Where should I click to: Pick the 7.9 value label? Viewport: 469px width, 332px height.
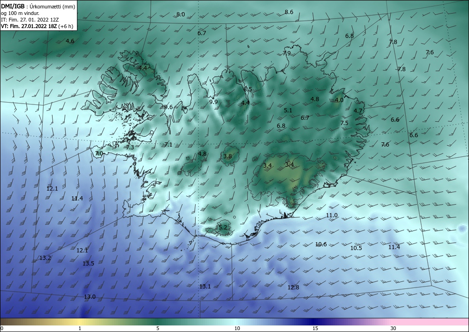(287, 53)
